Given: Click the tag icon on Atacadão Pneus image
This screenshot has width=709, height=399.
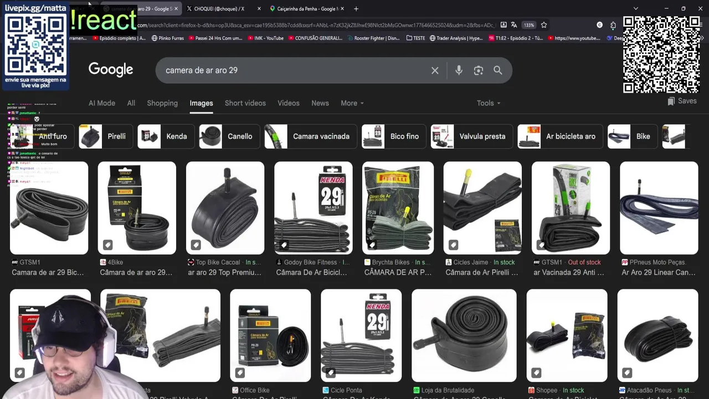Looking at the screenshot, I should pos(627,372).
